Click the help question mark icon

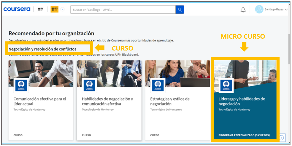tap(282, 138)
